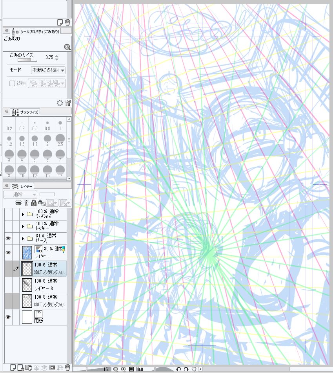Select brush size 2.5
333x373 pixels.
coord(60,140)
